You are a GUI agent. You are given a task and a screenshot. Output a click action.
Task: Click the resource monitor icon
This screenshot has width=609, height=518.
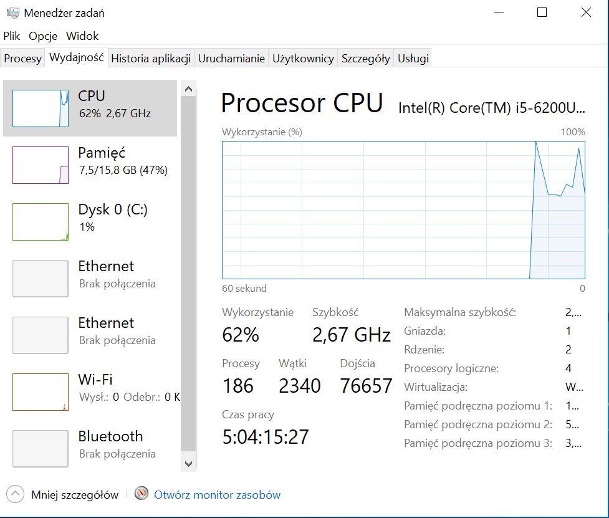coord(141,494)
